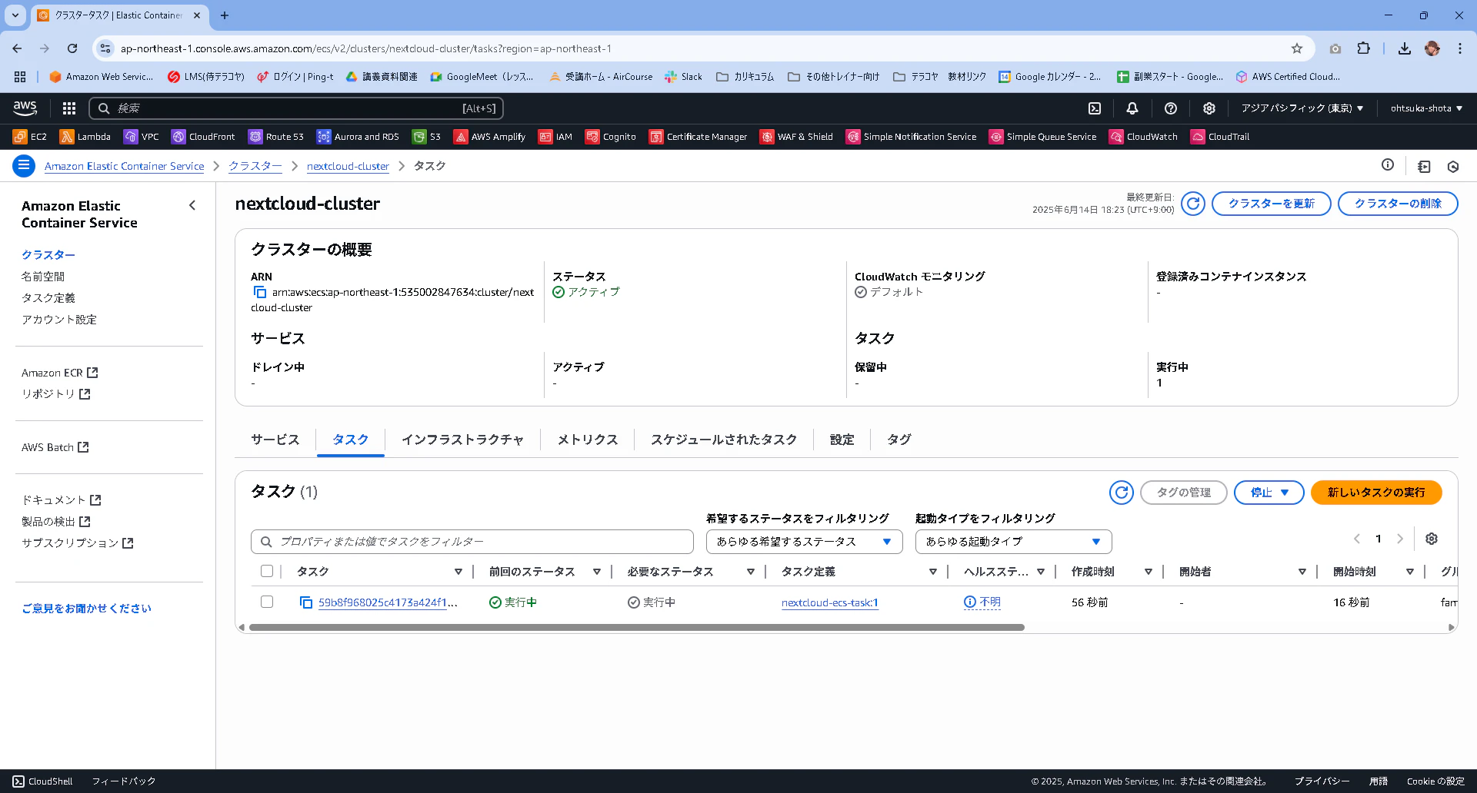1477x793 pixels.
Task: Open the S3 shortcut in favorites bar
Action: pyautogui.click(x=427, y=137)
